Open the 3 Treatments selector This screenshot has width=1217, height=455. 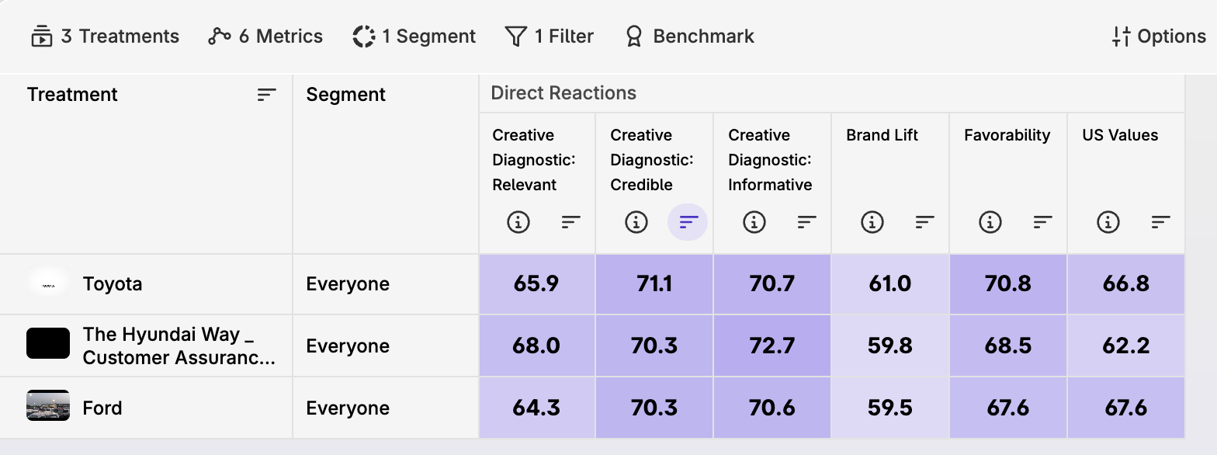pyautogui.click(x=105, y=36)
